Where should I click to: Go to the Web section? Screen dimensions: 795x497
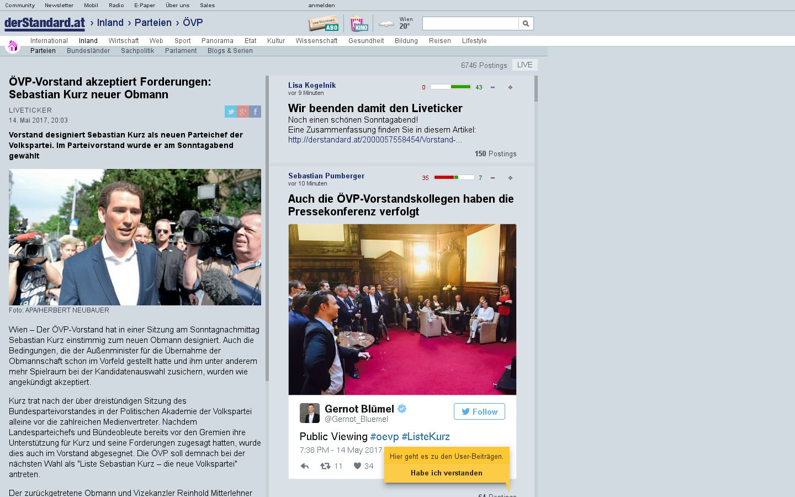pyautogui.click(x=156, y=41)
